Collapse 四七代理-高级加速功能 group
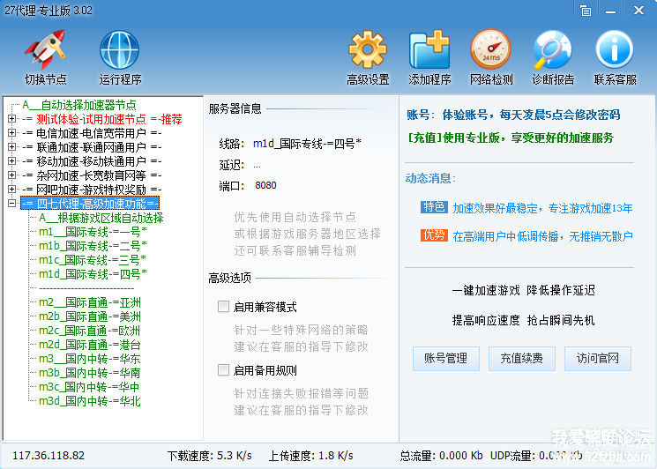The width and height of the screenshot is (657, 469). click(x=11, y=204)
